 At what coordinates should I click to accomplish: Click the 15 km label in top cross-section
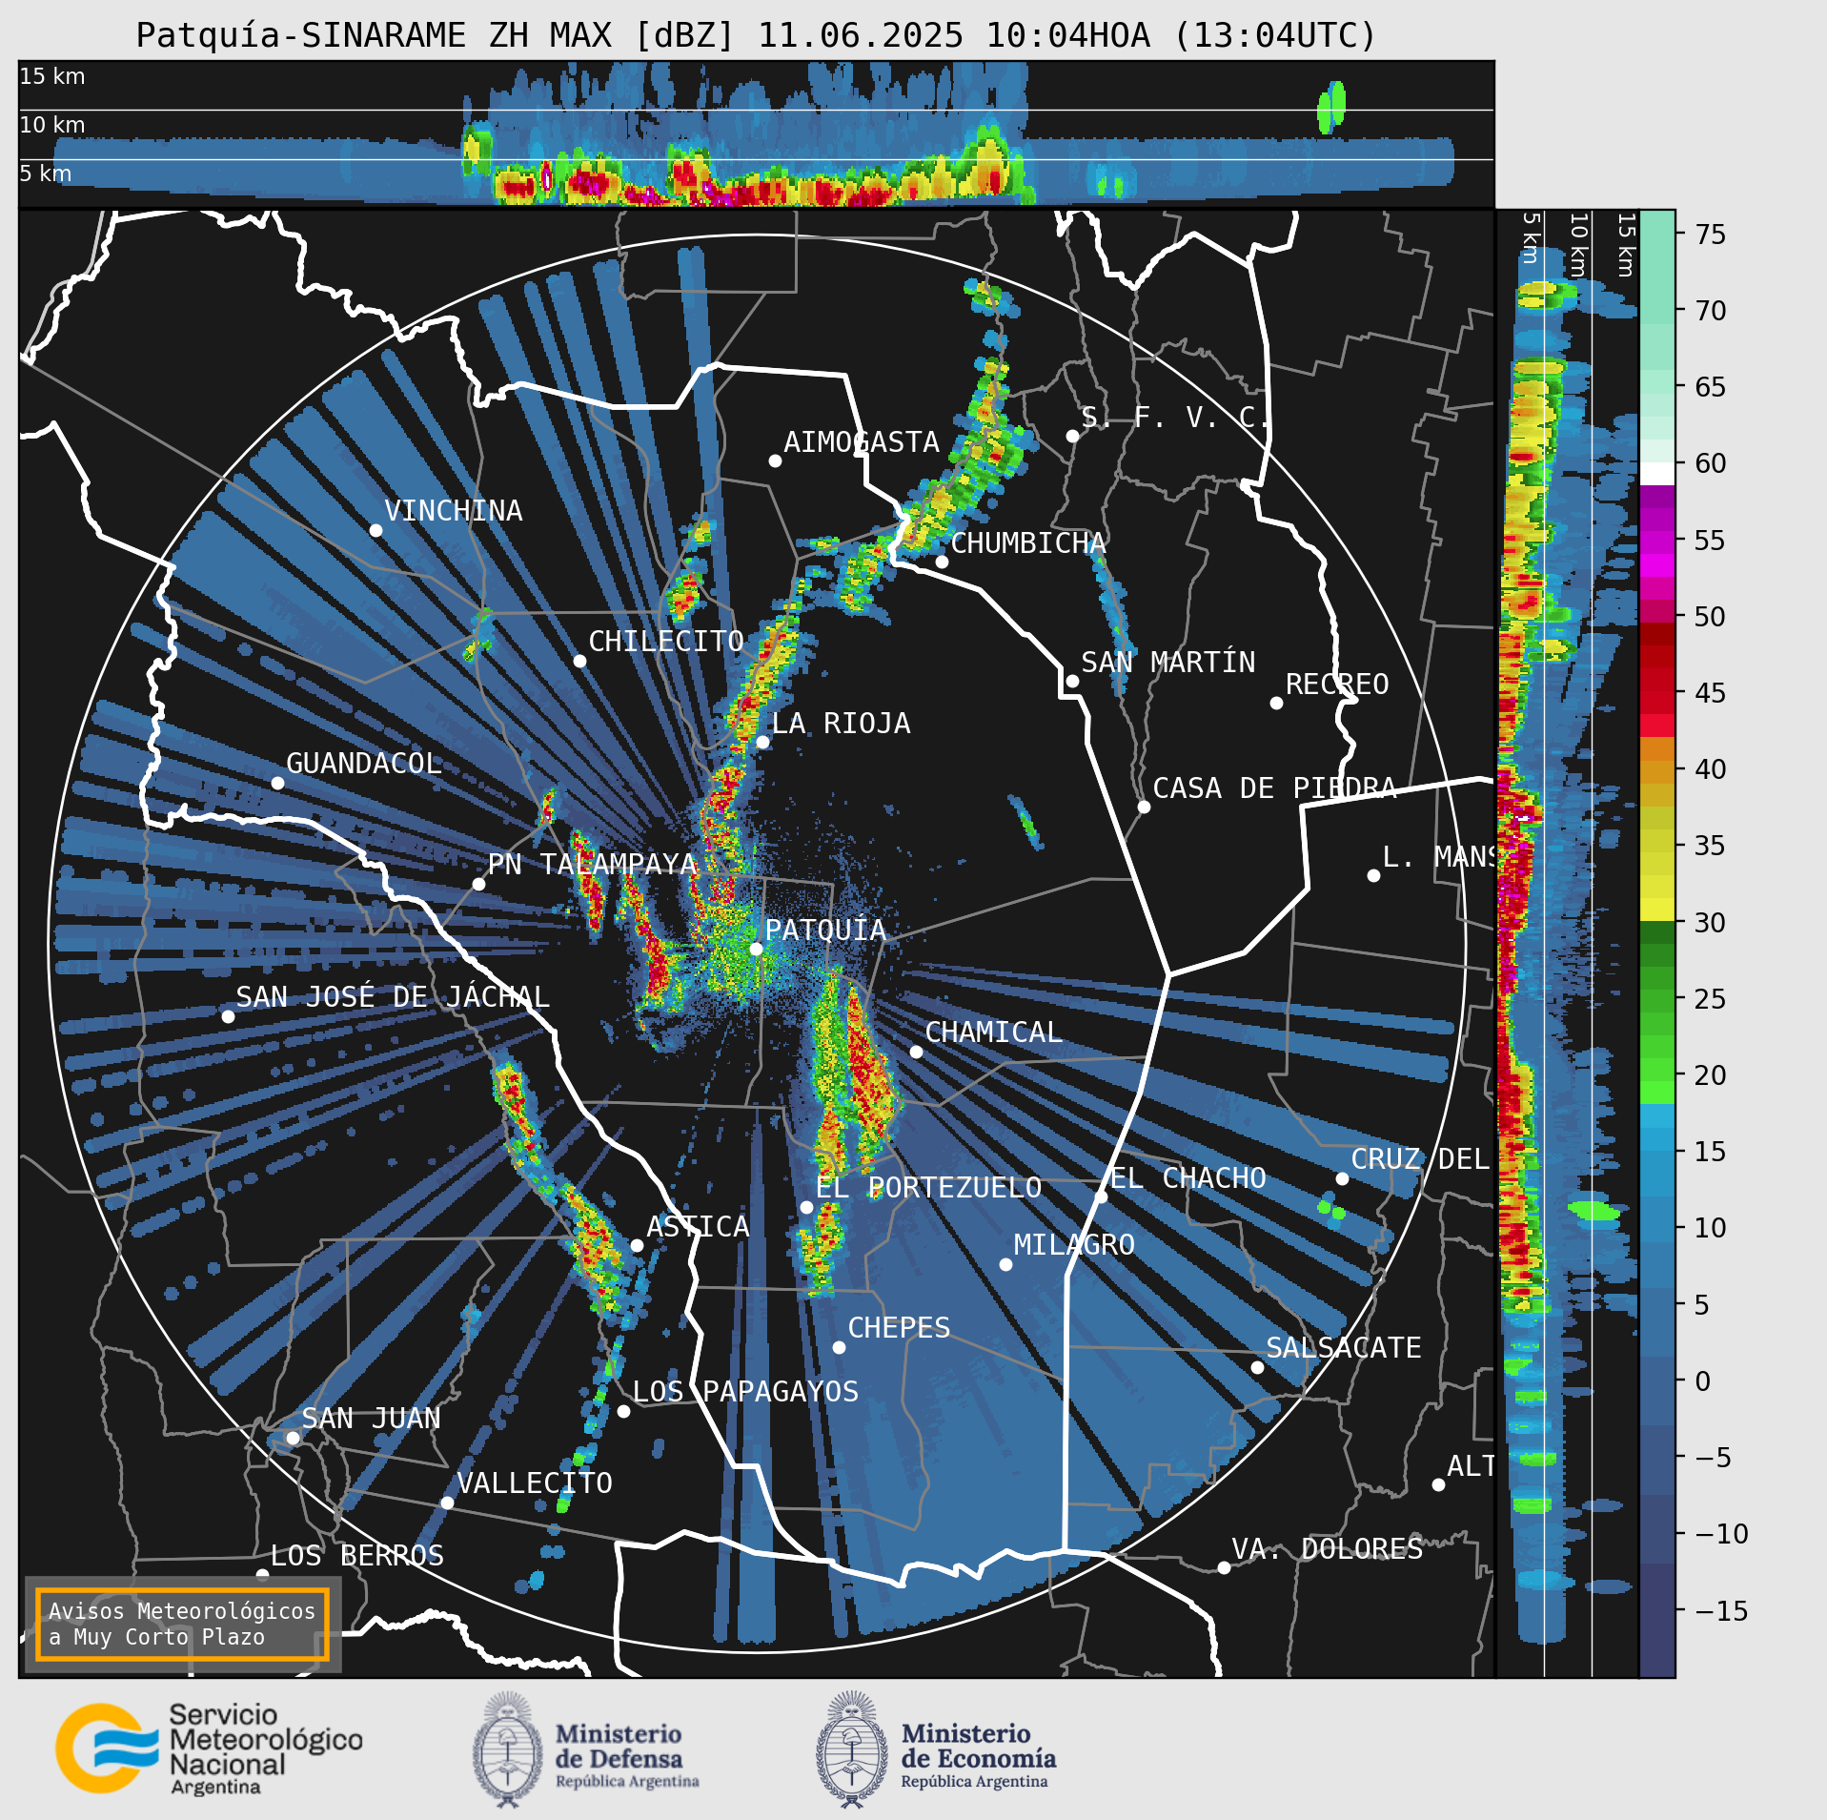coord(52,76)
